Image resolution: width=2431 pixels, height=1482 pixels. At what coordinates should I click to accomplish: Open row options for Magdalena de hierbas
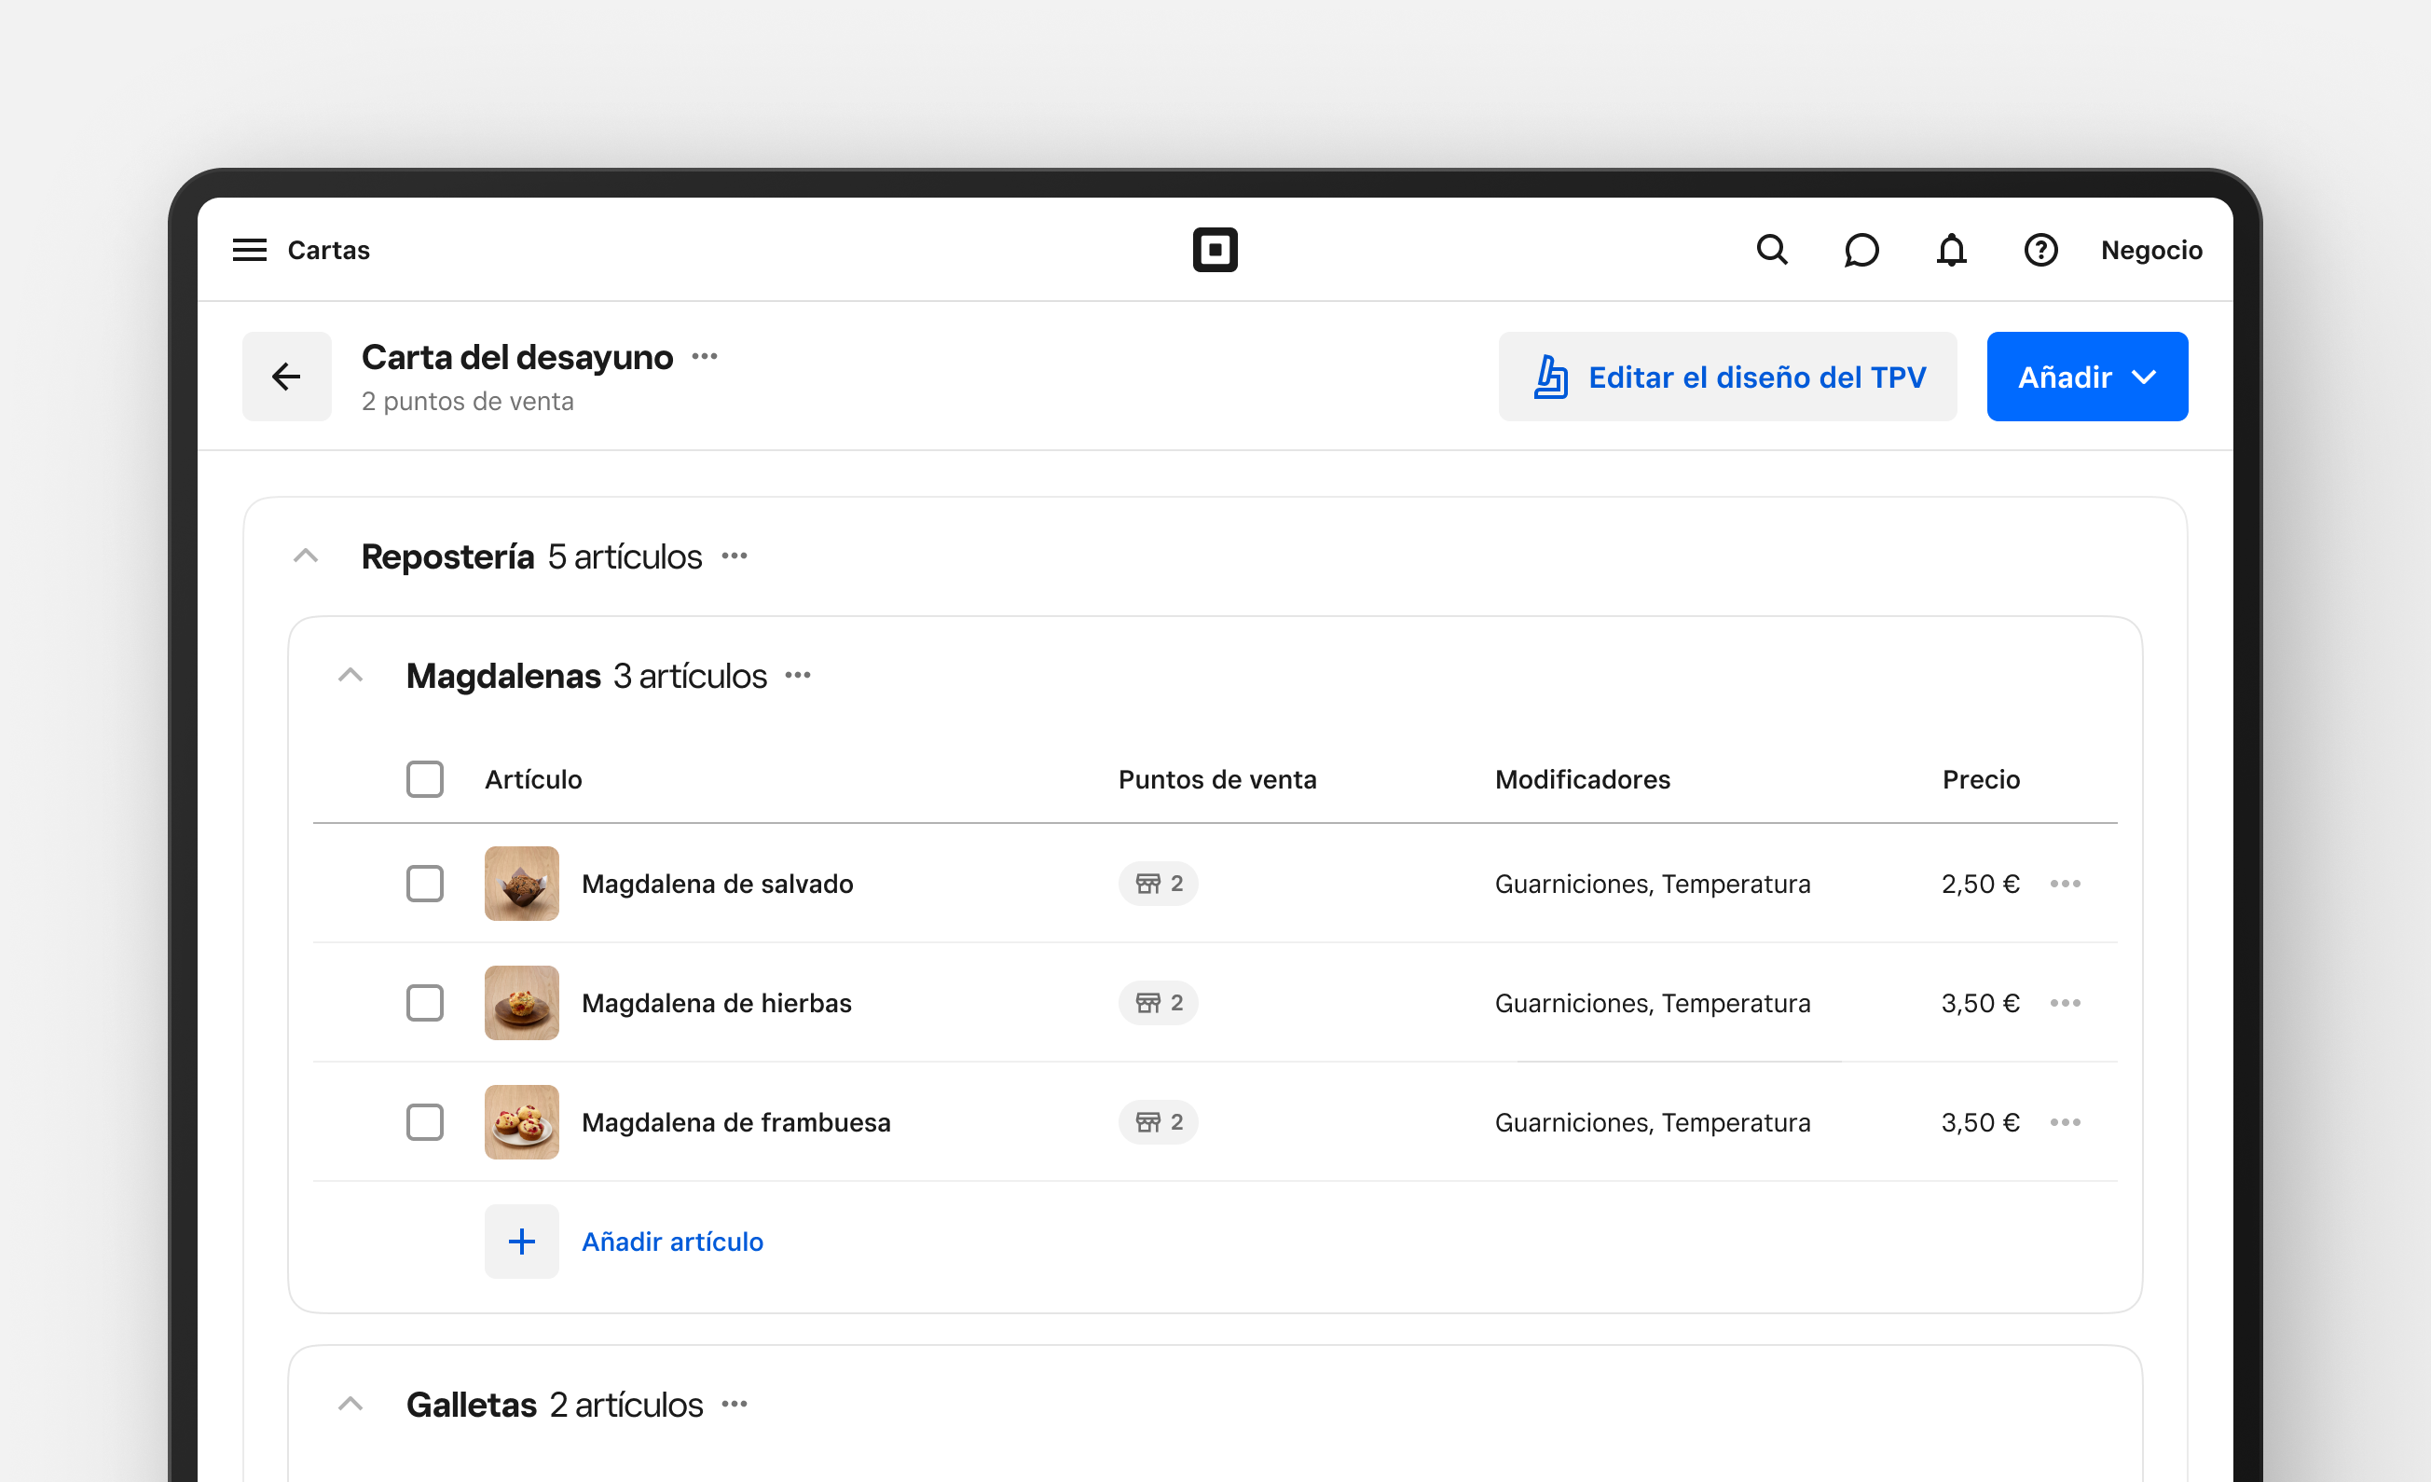pyautogui.click(x=2065, y=1004)
